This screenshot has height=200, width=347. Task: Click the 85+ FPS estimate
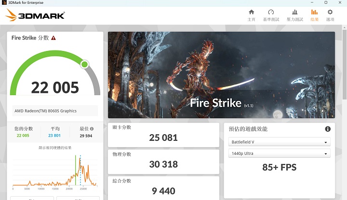coord(279,167)
